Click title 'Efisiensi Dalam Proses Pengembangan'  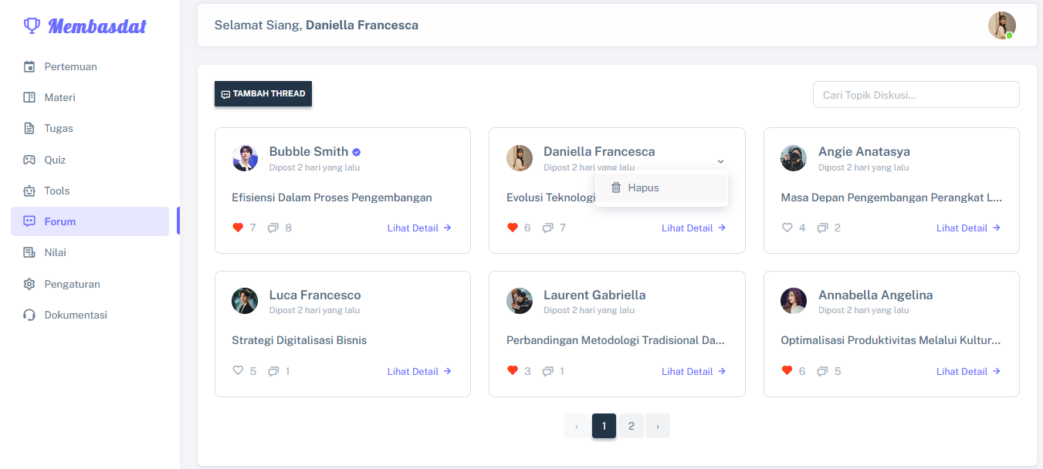[x=332, y=197]
